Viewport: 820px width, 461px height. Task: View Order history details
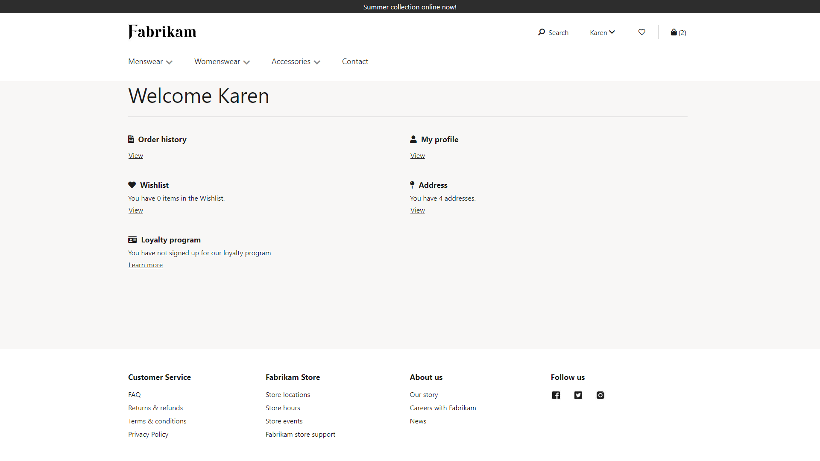coord(135,155)
